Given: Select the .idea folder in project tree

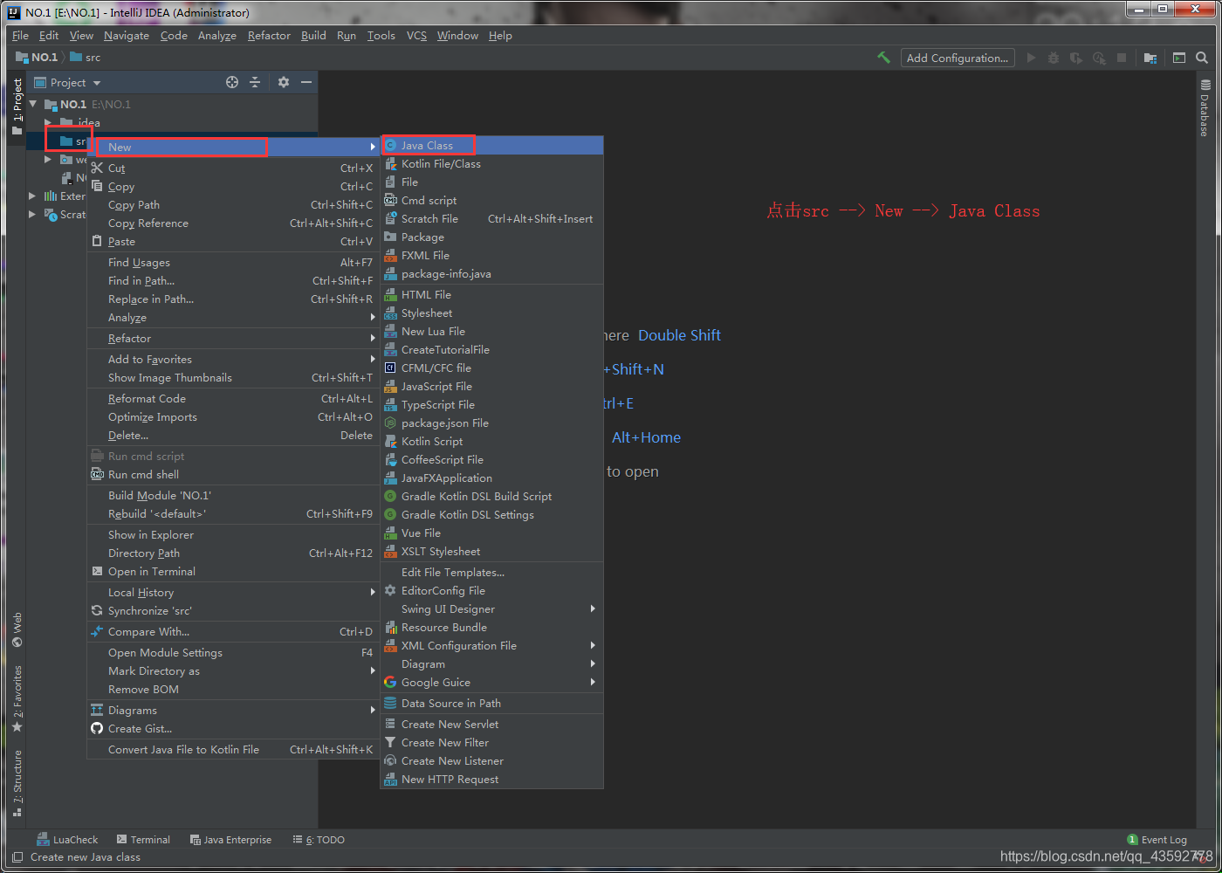Looking at the screenshot, I should pyautogui.click(x=80, y=122).
